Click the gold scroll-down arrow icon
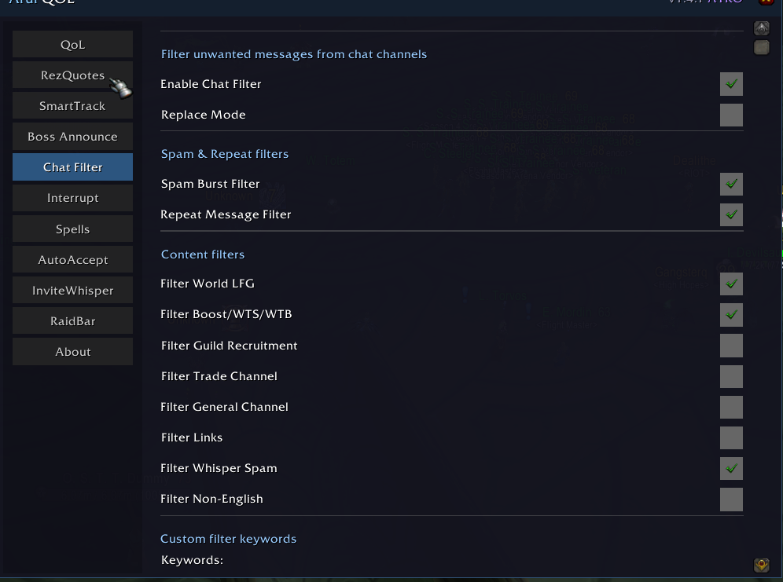Viewport: 783px width, 582px height. tap(762, 565)
